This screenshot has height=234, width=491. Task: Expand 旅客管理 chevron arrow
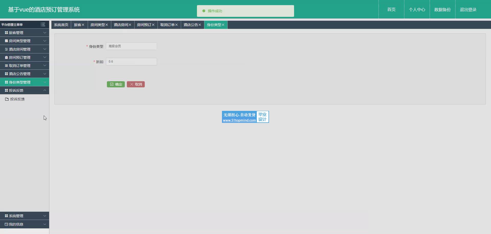(45, 33)
